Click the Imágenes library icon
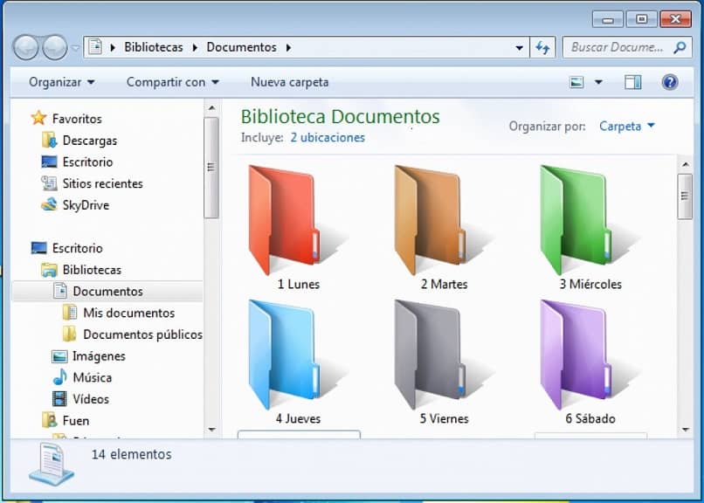The image size is (704, 503). [x=59, y=355]
